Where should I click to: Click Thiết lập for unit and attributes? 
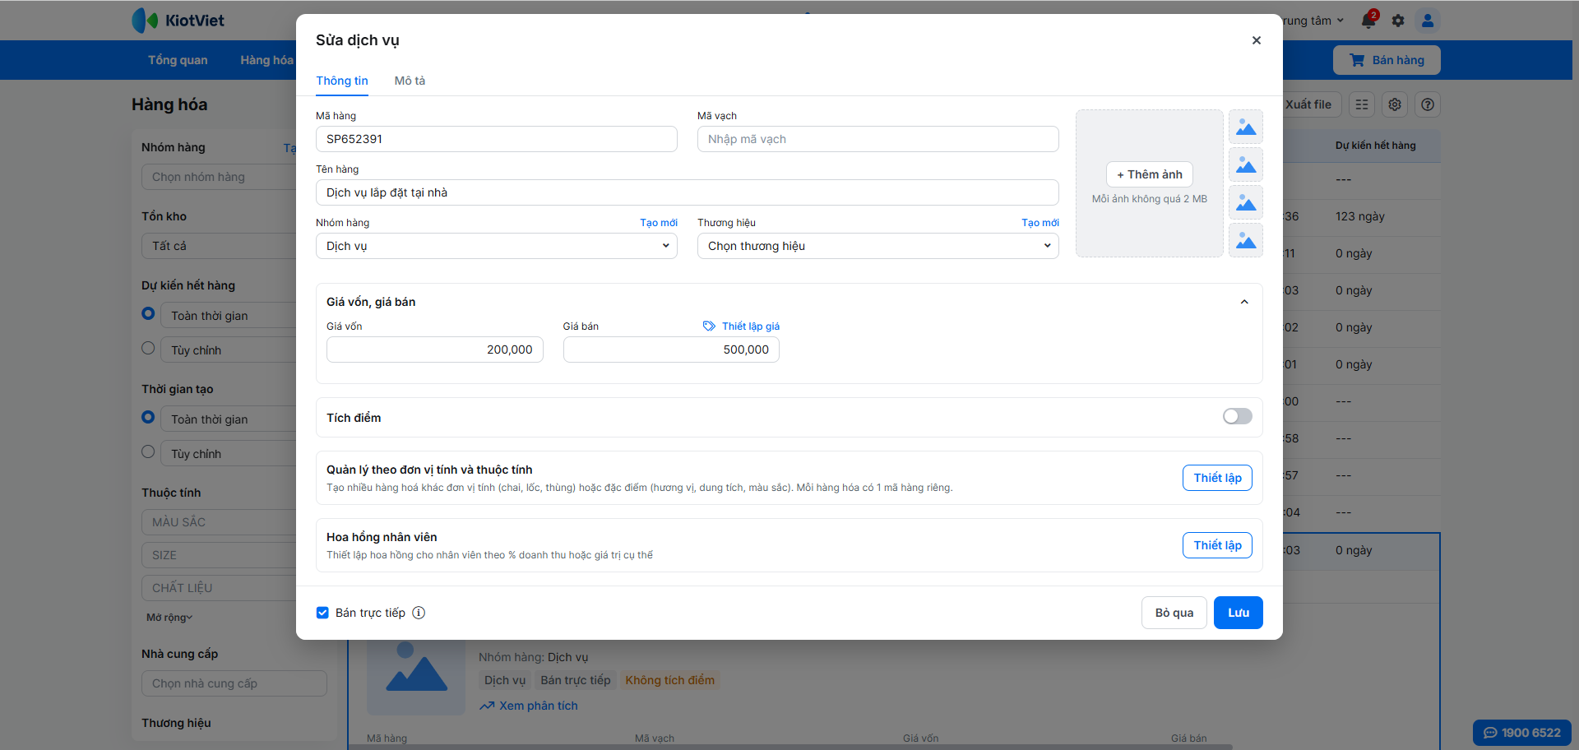coord(1217,478)
